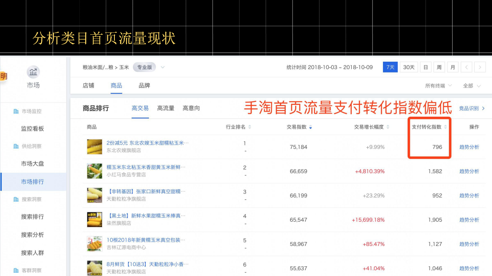The image size is (492, 276).
Task: Click the 搜索洞察 section icon
Action: pyautogui.click(x=16, y=199)
